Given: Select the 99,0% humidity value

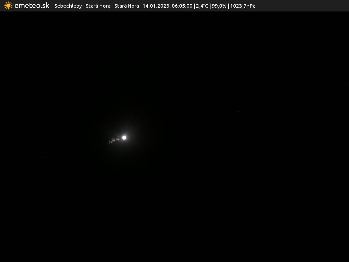Looking at the screenshot, I should coord(219,6).
